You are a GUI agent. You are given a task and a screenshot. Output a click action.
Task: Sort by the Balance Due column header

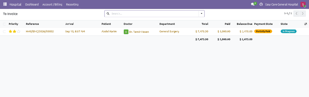pos(245,24)
